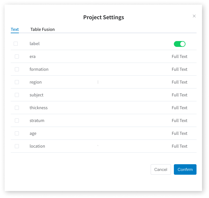This screenshot has width=209, height=198.
Task: Change Full Text setting for stratum
Action: click(179, 121)
